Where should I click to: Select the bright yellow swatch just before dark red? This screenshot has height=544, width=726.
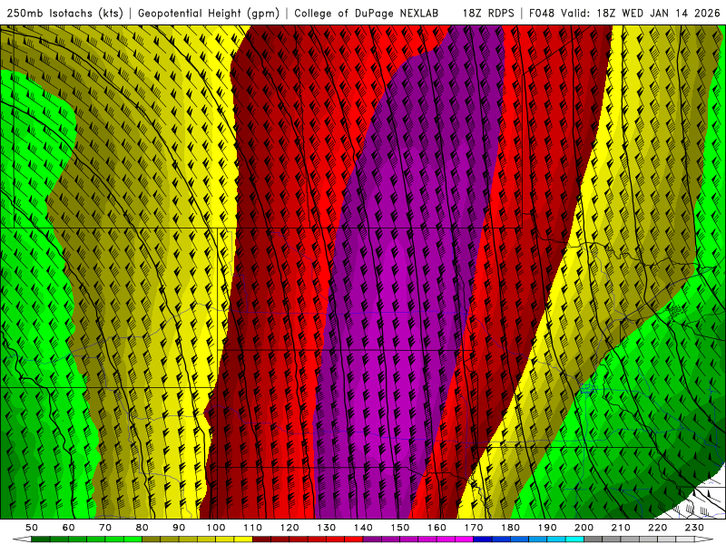(x=243, y=539)
